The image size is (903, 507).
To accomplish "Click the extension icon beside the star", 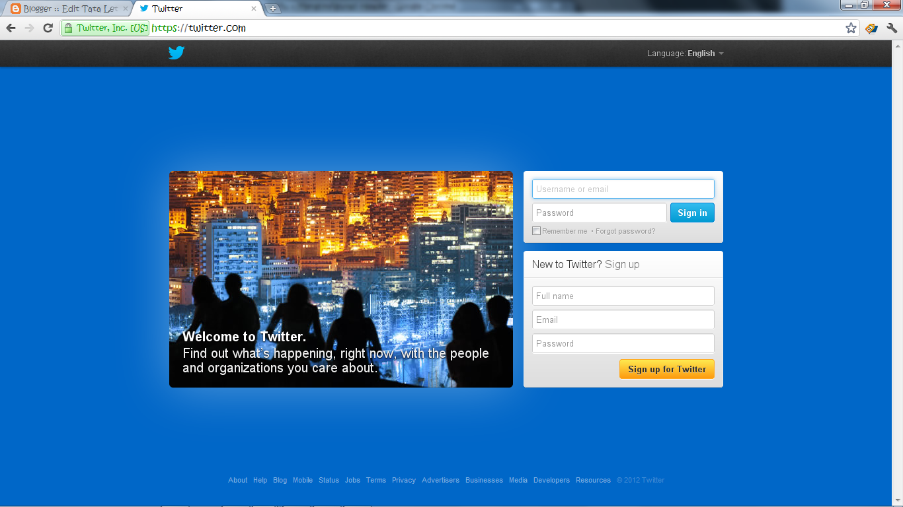I will click(x=871, y=28).
